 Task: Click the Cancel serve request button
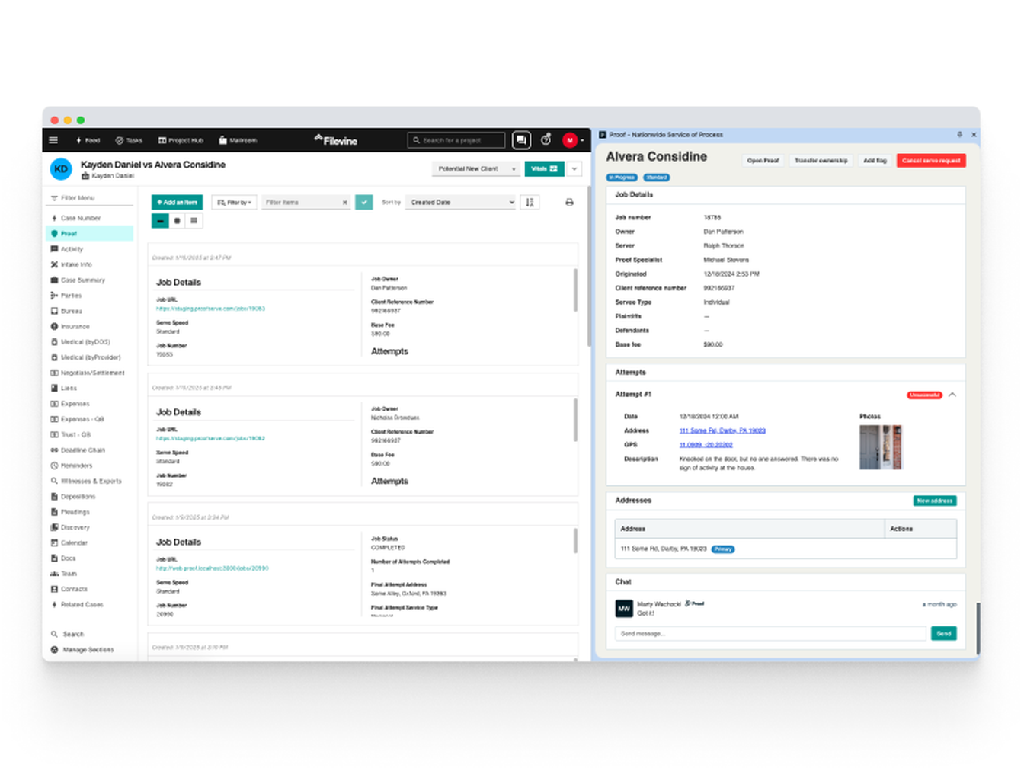coord(930,161)
